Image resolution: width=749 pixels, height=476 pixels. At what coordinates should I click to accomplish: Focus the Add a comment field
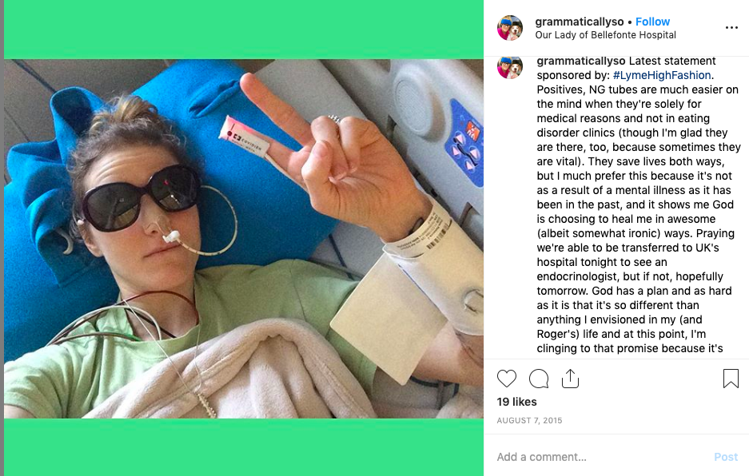(602, 457)
